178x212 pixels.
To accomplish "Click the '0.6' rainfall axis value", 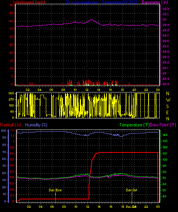I will pos(12,165).
